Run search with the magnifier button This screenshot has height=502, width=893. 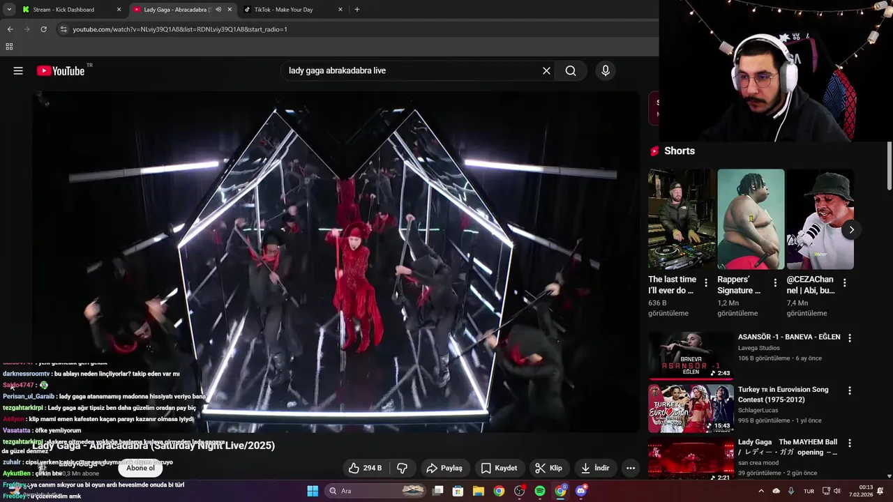[x=571, y=70]
